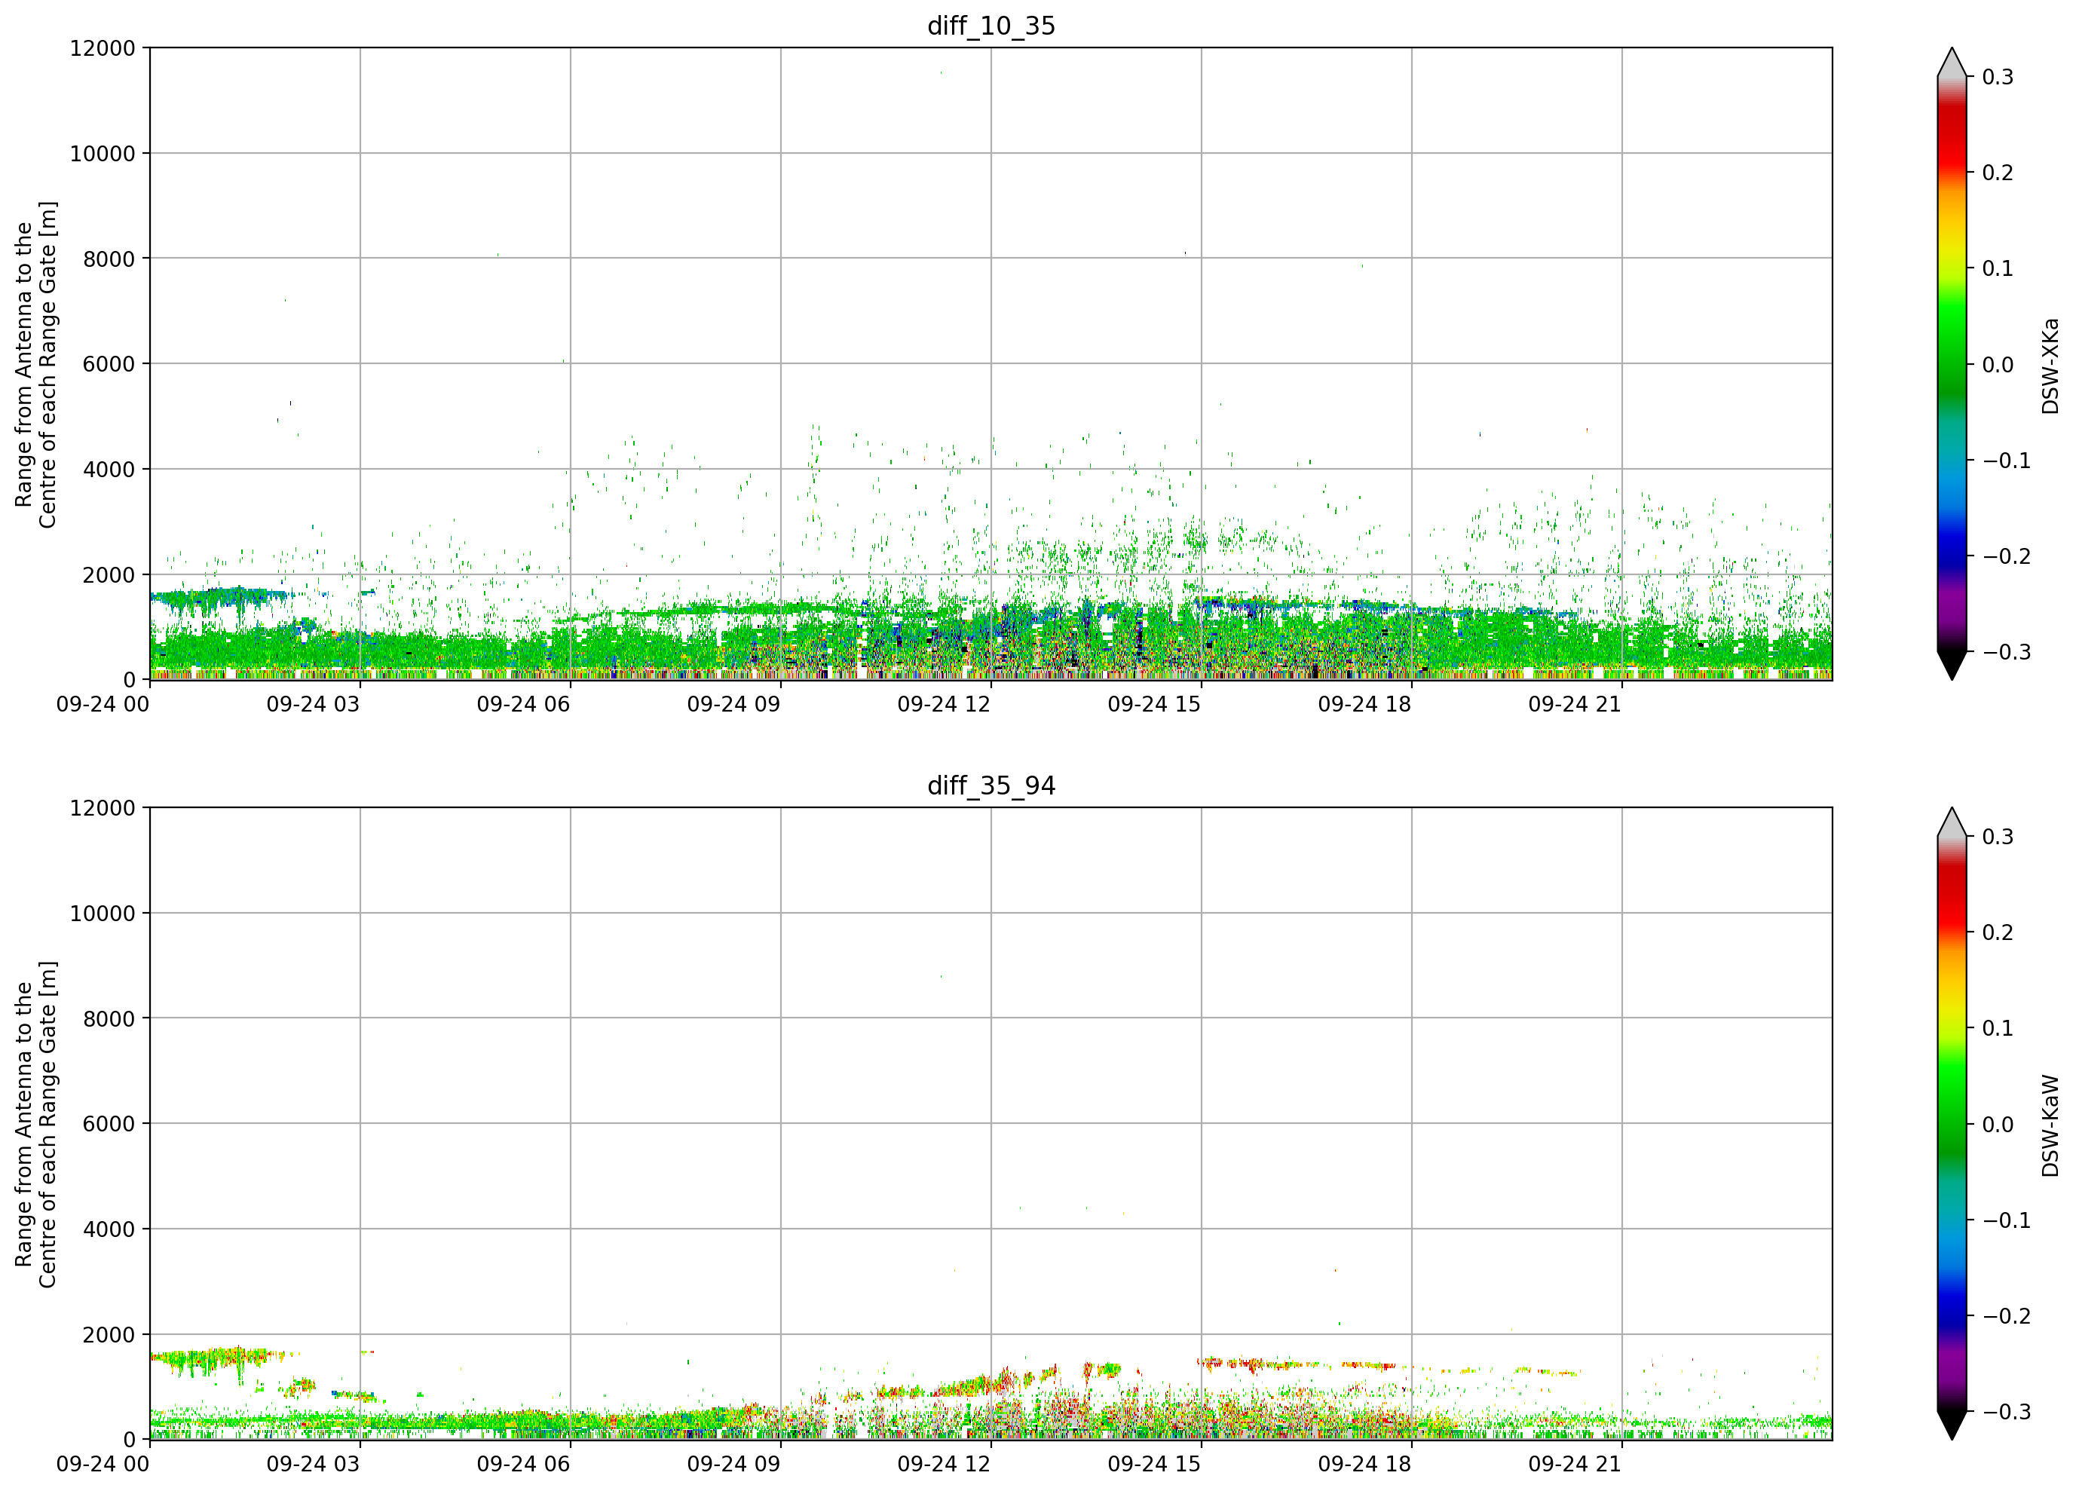Image resolution: width=2076 pixels, height=1491 pixels.
Task: Click the black lower arrow of DSW-KaW colorbar
Action: 1952,1425
